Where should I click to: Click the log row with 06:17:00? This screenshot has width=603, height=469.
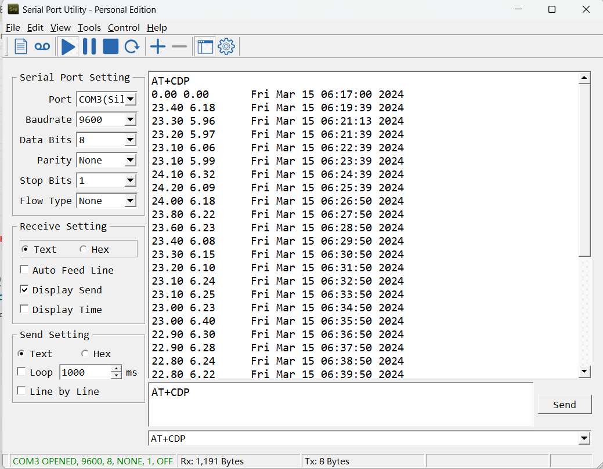pos(277,94)
